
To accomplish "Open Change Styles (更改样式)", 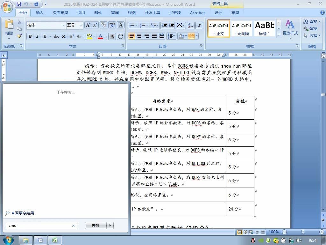I will coord(290,29).
